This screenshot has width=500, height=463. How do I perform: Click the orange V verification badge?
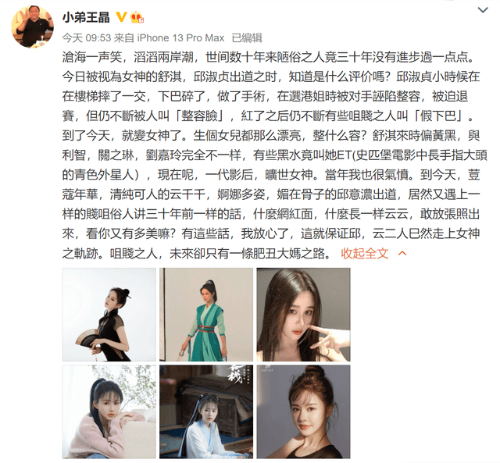(122, 17)
